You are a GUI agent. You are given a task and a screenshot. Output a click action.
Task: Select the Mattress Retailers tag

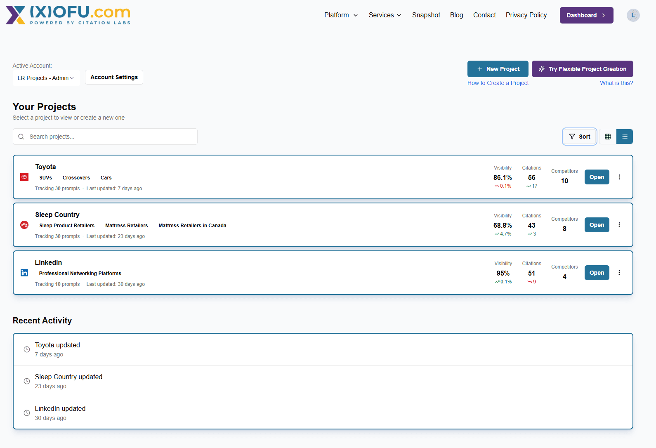click(x=126, y=226)
